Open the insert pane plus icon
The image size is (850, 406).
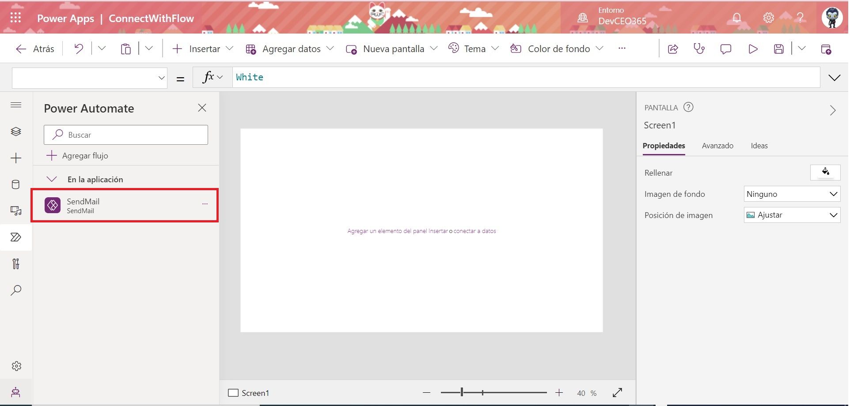[x=16, y=158]
